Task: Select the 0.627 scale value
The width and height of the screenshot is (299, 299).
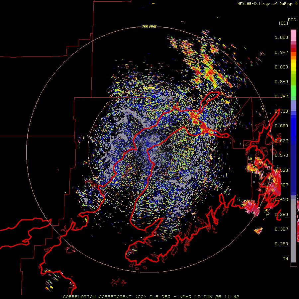Action: coord(281,141)
